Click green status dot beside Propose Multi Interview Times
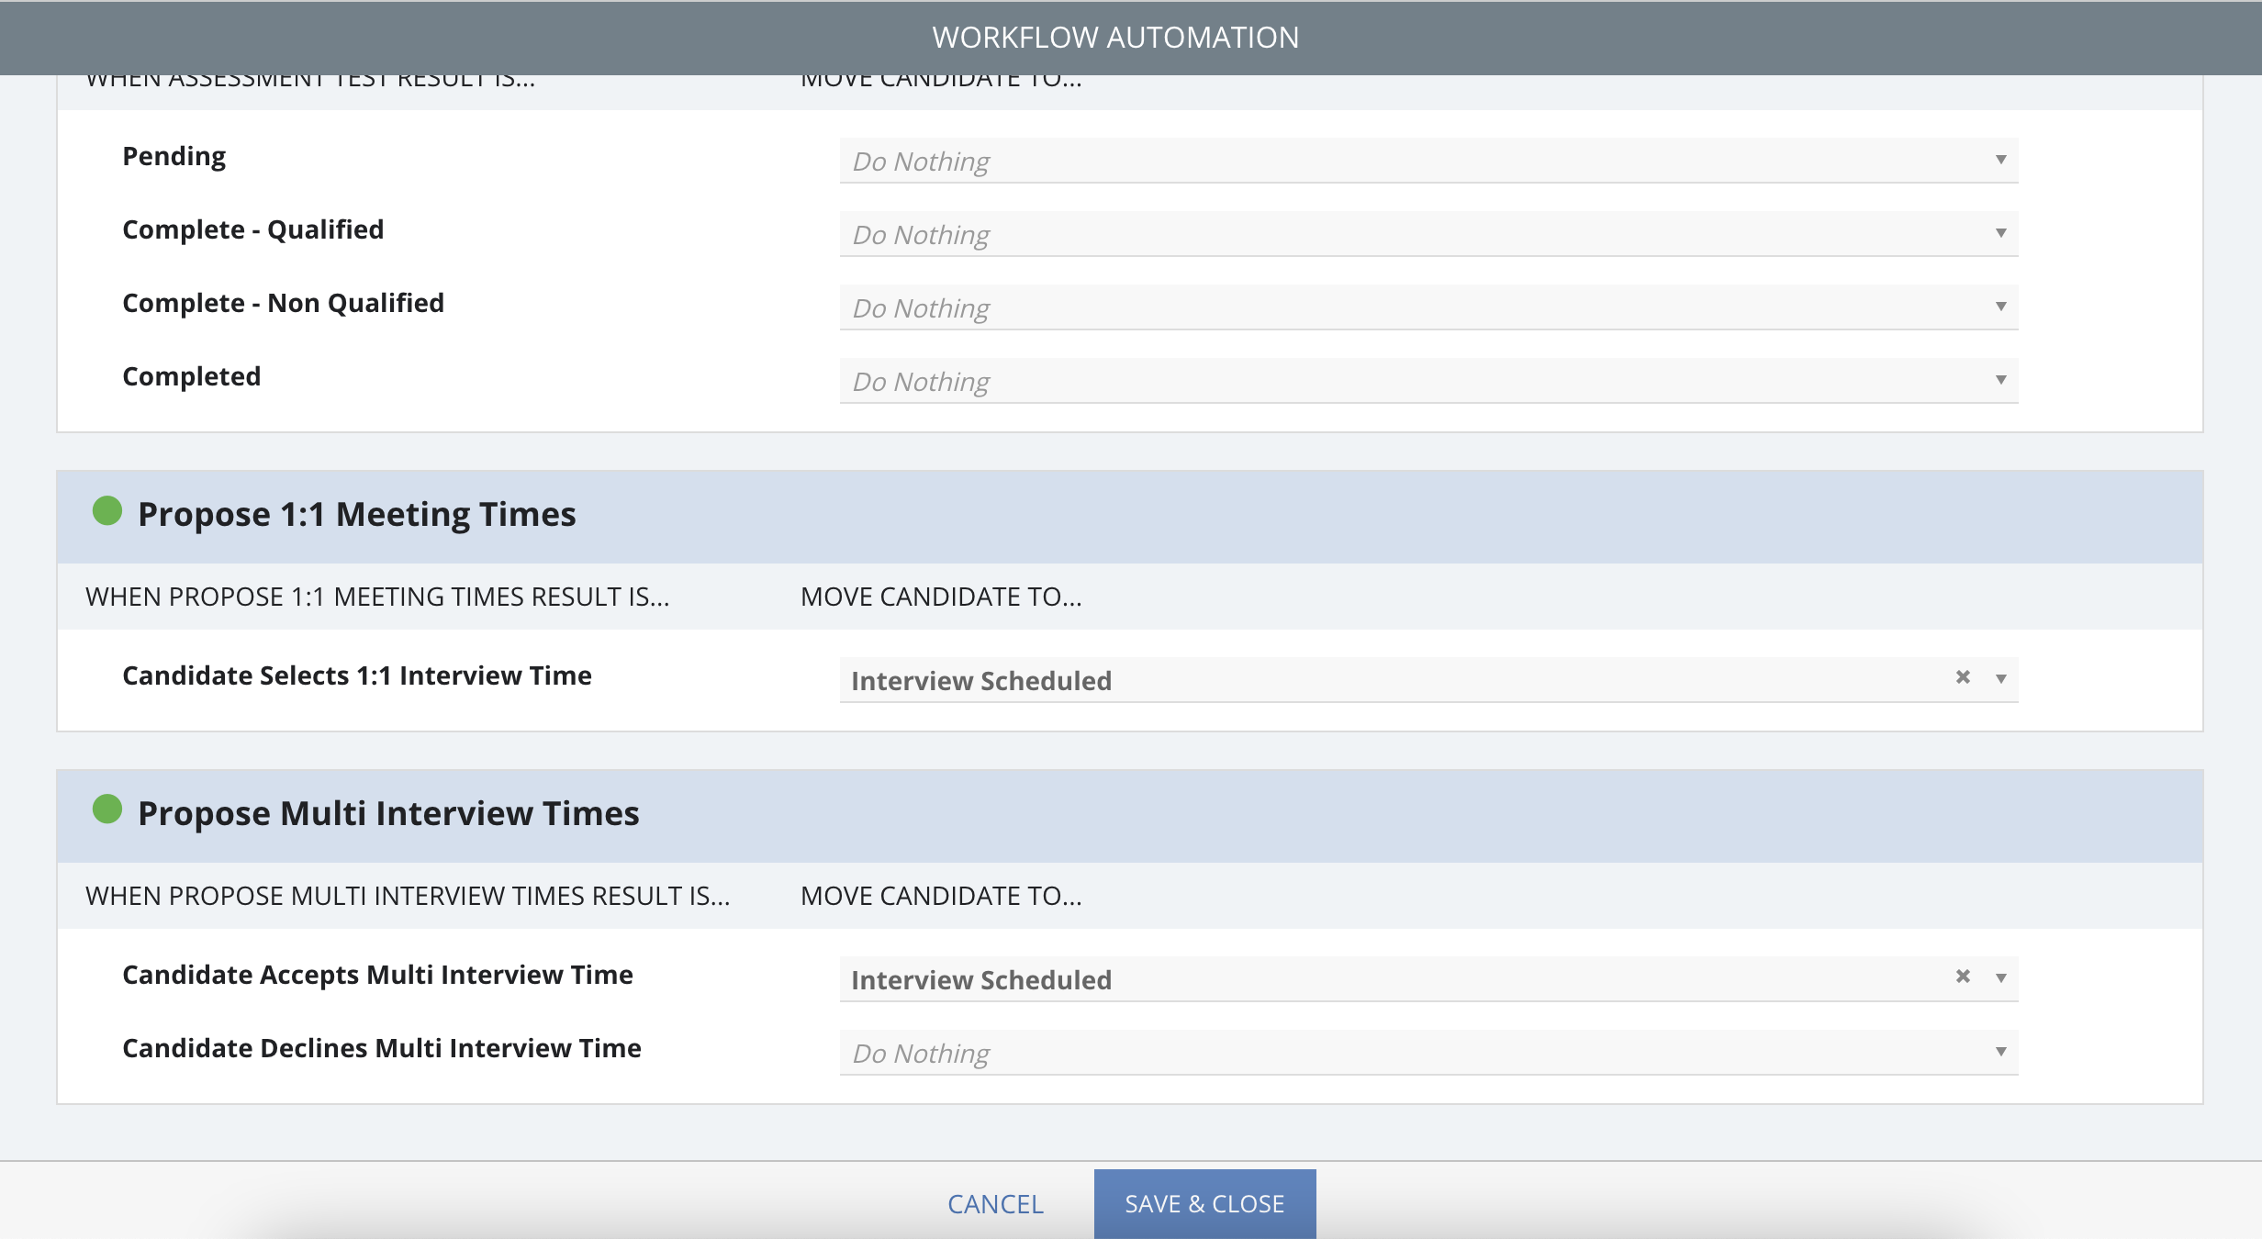The width and height of the screenshot is (2262, 1239). click(107, 809)
